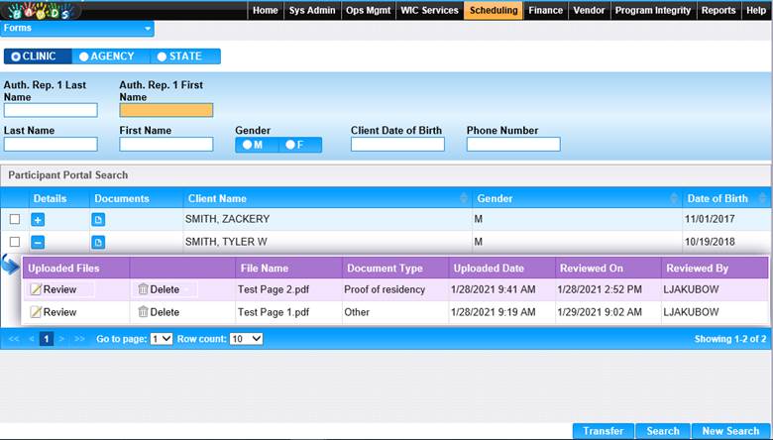Open the Reports menu
The image size is (773, 440).
click(718, 10)
